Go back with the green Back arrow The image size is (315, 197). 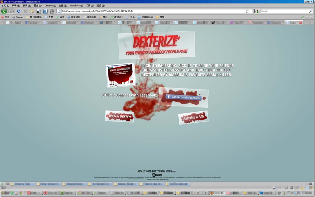pos(4,11)
